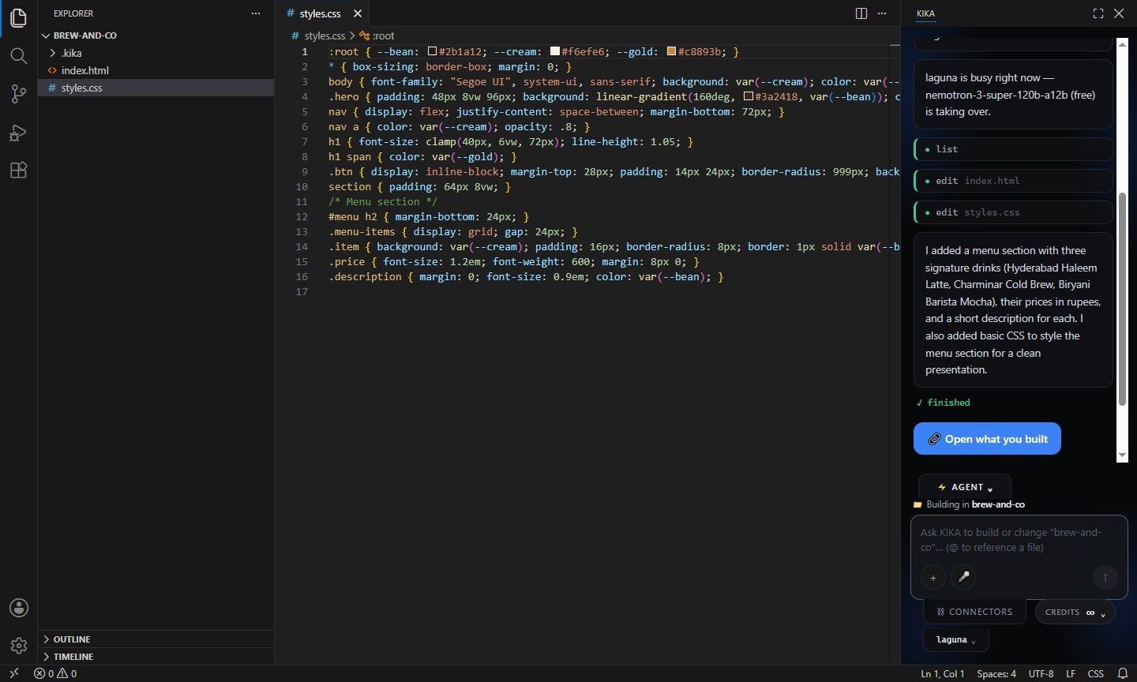Open the edit index.html tool step

click(1013, 181)
